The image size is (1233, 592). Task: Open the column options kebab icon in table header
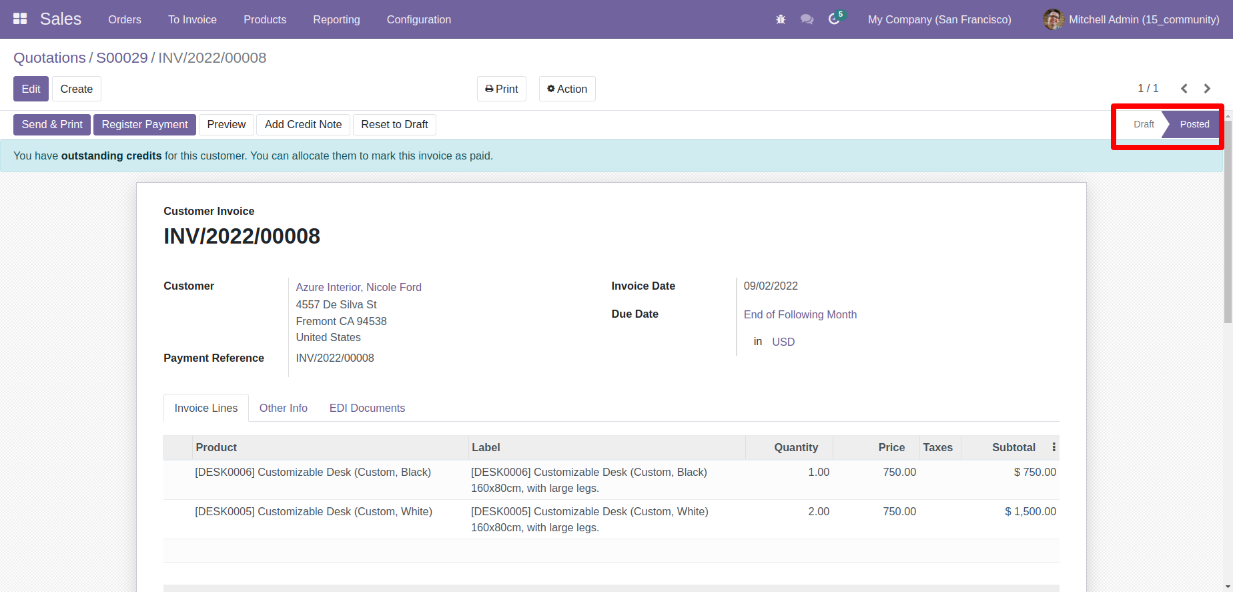1054,447
